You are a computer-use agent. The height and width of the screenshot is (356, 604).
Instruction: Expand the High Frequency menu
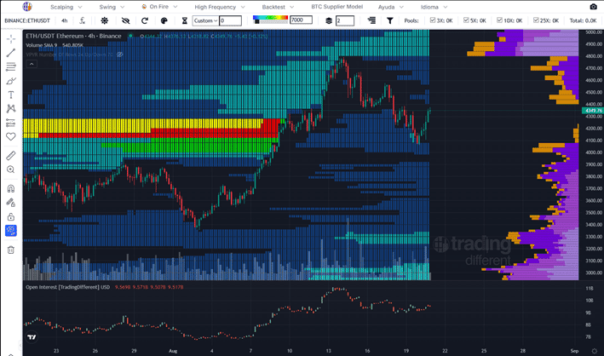tap(220, 7)
